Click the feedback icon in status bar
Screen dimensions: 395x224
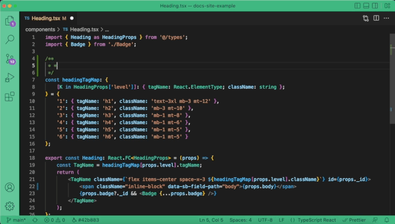375,220
